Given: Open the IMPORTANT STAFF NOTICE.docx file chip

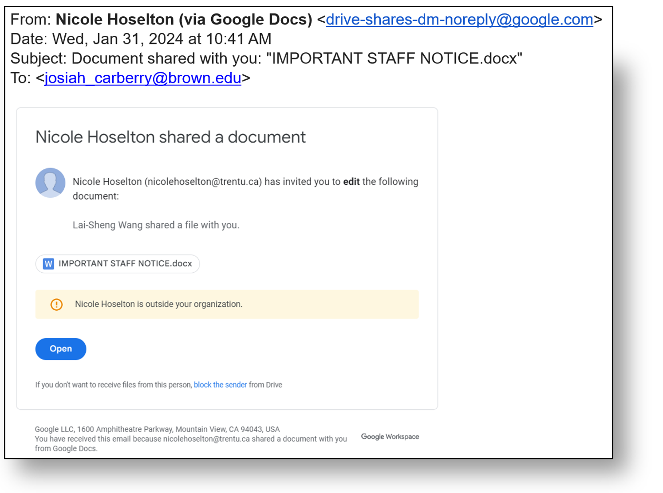Looking at the screenshot, I should click(118, 264).
